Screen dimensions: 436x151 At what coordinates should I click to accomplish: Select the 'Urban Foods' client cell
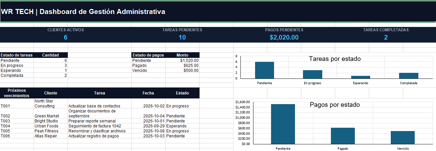[51, 126]
